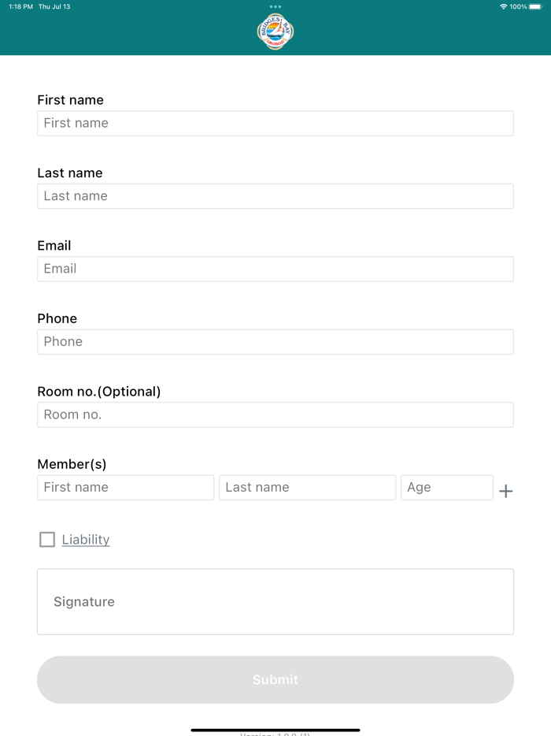Tap the battery indicator icon
Viewport: 551px width, 736px height.
tap(535, 6)
